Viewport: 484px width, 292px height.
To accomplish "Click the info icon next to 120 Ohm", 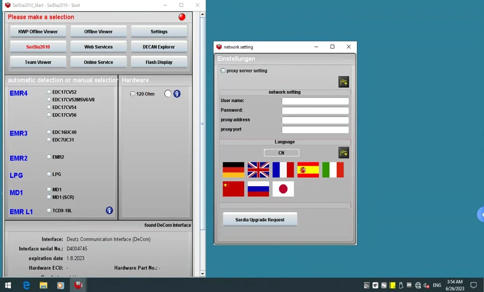I will (x=177, y=94).
